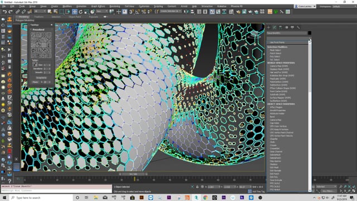The image size is (357, 201).
Task: Choose Camera Map (WSM) modifier
Action: [x=279, y=66]
